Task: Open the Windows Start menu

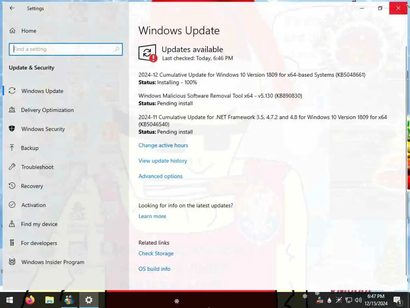Action: click(x=10, y=300)
